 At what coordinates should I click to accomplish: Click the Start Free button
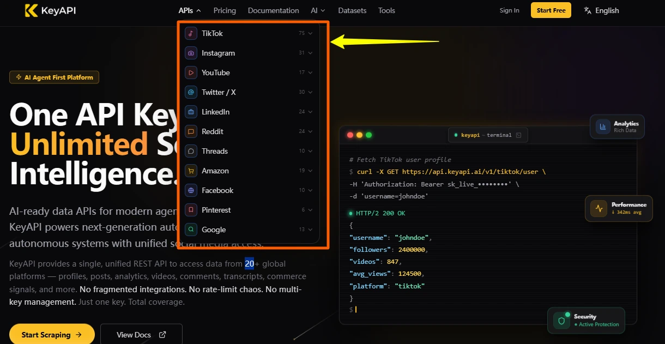551,10
